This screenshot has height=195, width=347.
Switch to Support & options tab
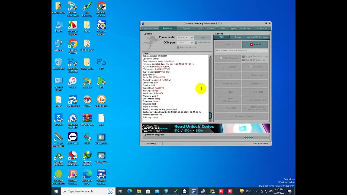coord(150,28)
